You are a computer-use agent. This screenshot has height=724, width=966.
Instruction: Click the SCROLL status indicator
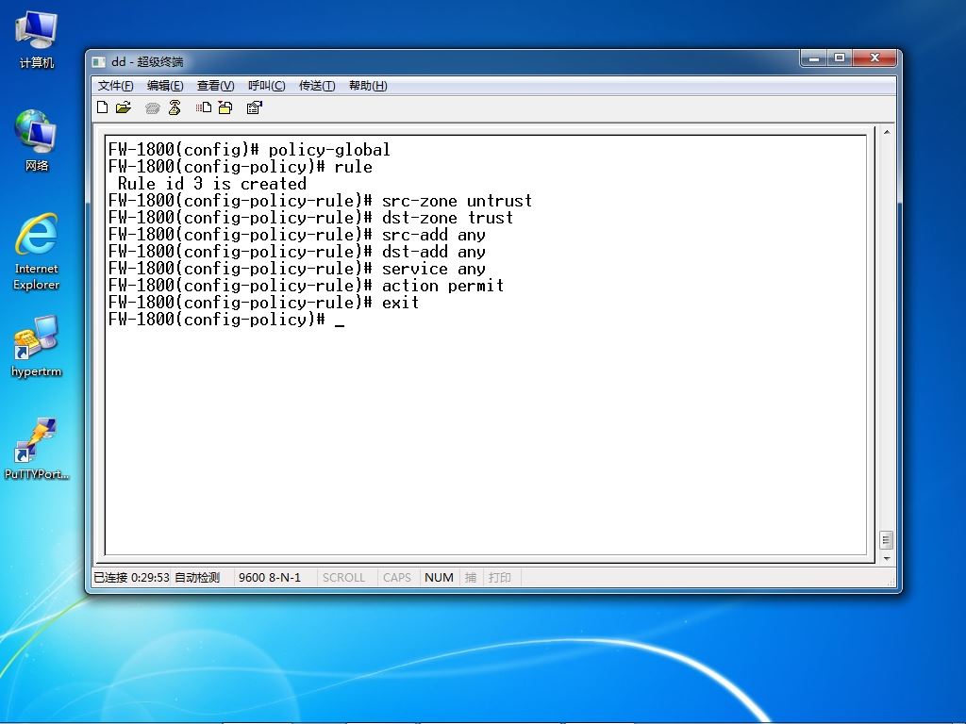click(x=343, y=578)
